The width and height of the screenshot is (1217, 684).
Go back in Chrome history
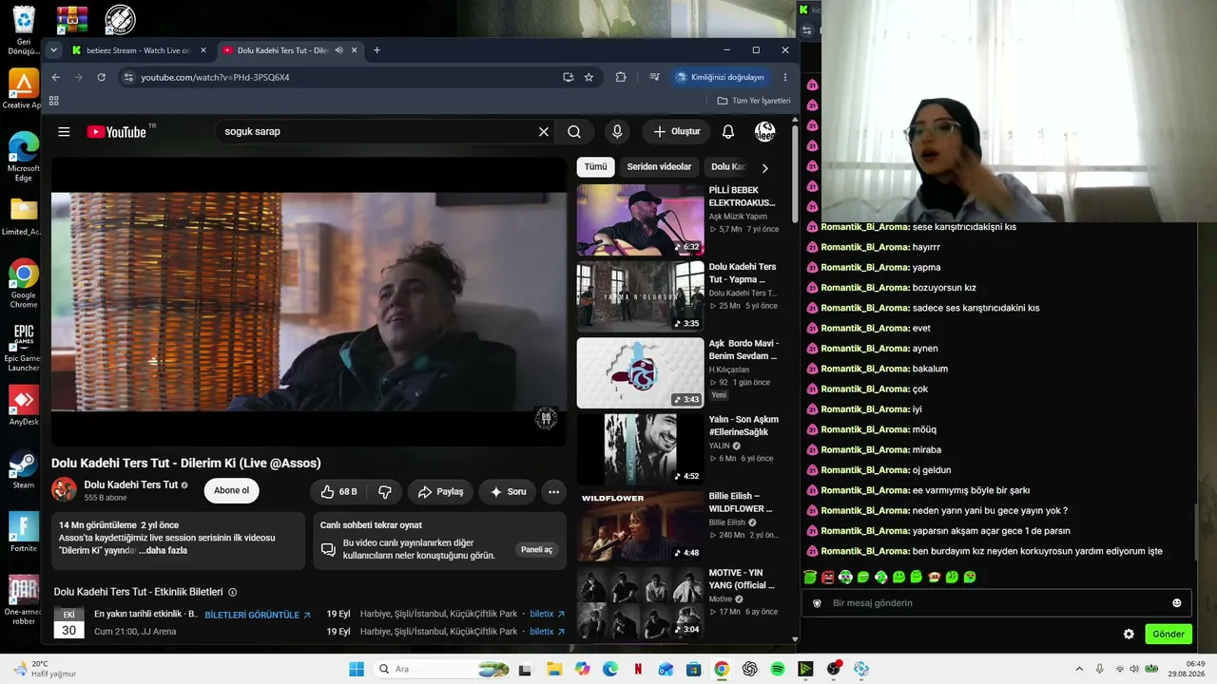tap(55, 77)
